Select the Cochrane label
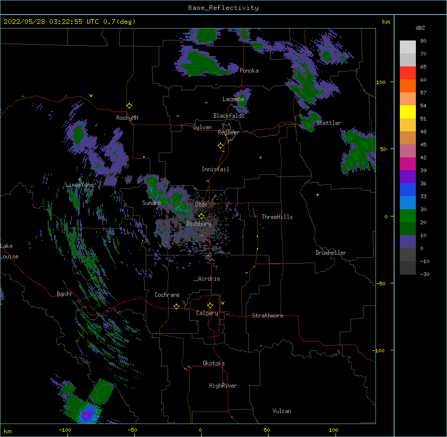Image resolution: width=447 pixels, height=437 pixels. (x=167, y=295)
